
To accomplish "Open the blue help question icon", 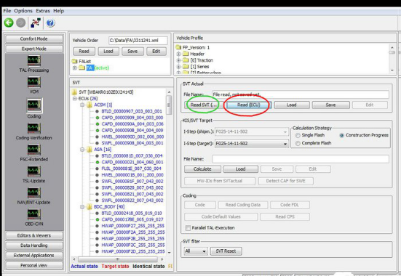I will (x=50, y=23).
